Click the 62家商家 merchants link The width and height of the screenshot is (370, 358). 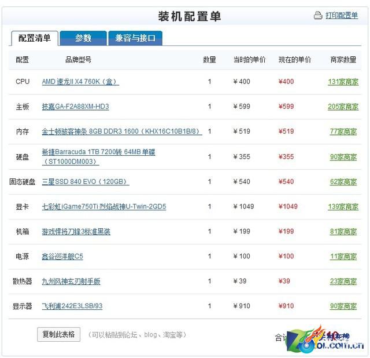click(343, 181)
